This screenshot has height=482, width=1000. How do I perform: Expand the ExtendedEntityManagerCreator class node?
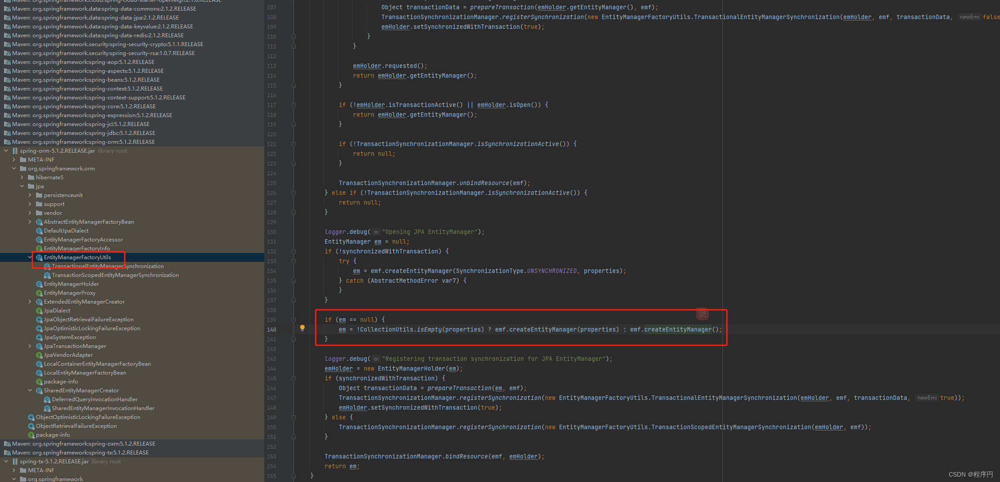click(x=30, y=301)
